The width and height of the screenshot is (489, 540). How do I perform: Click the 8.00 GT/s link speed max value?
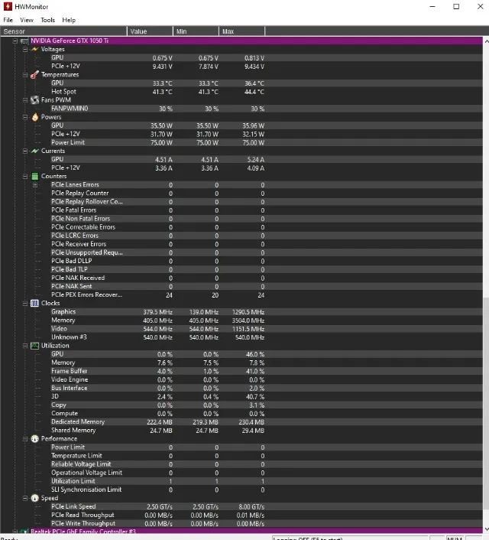point(251,507)
